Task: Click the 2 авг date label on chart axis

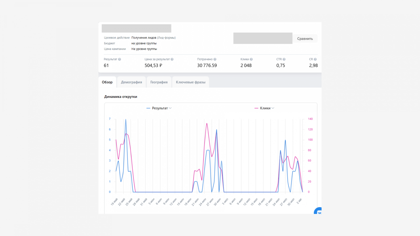Action: coord(299,201)
